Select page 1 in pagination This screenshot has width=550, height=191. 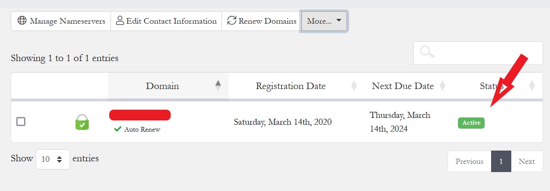point(501,161)
